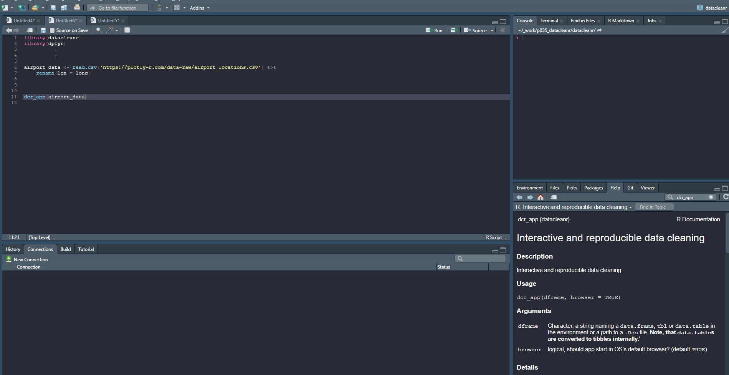
Task: Click View current working directory arrow icon
Action: point(600,30)
